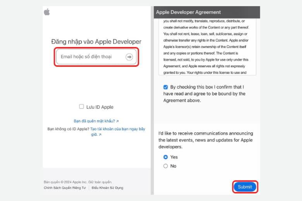The width and height of the screenshot is (302, 201).
Task: Select the No radio button
Action: [x=165, y=166]
